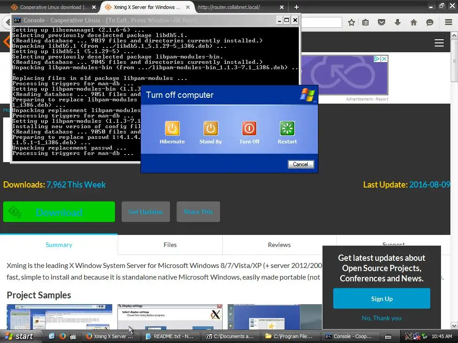Screen dimensions: 458x343
Task: Open the Reviews tab
Action: coord(279,245)
